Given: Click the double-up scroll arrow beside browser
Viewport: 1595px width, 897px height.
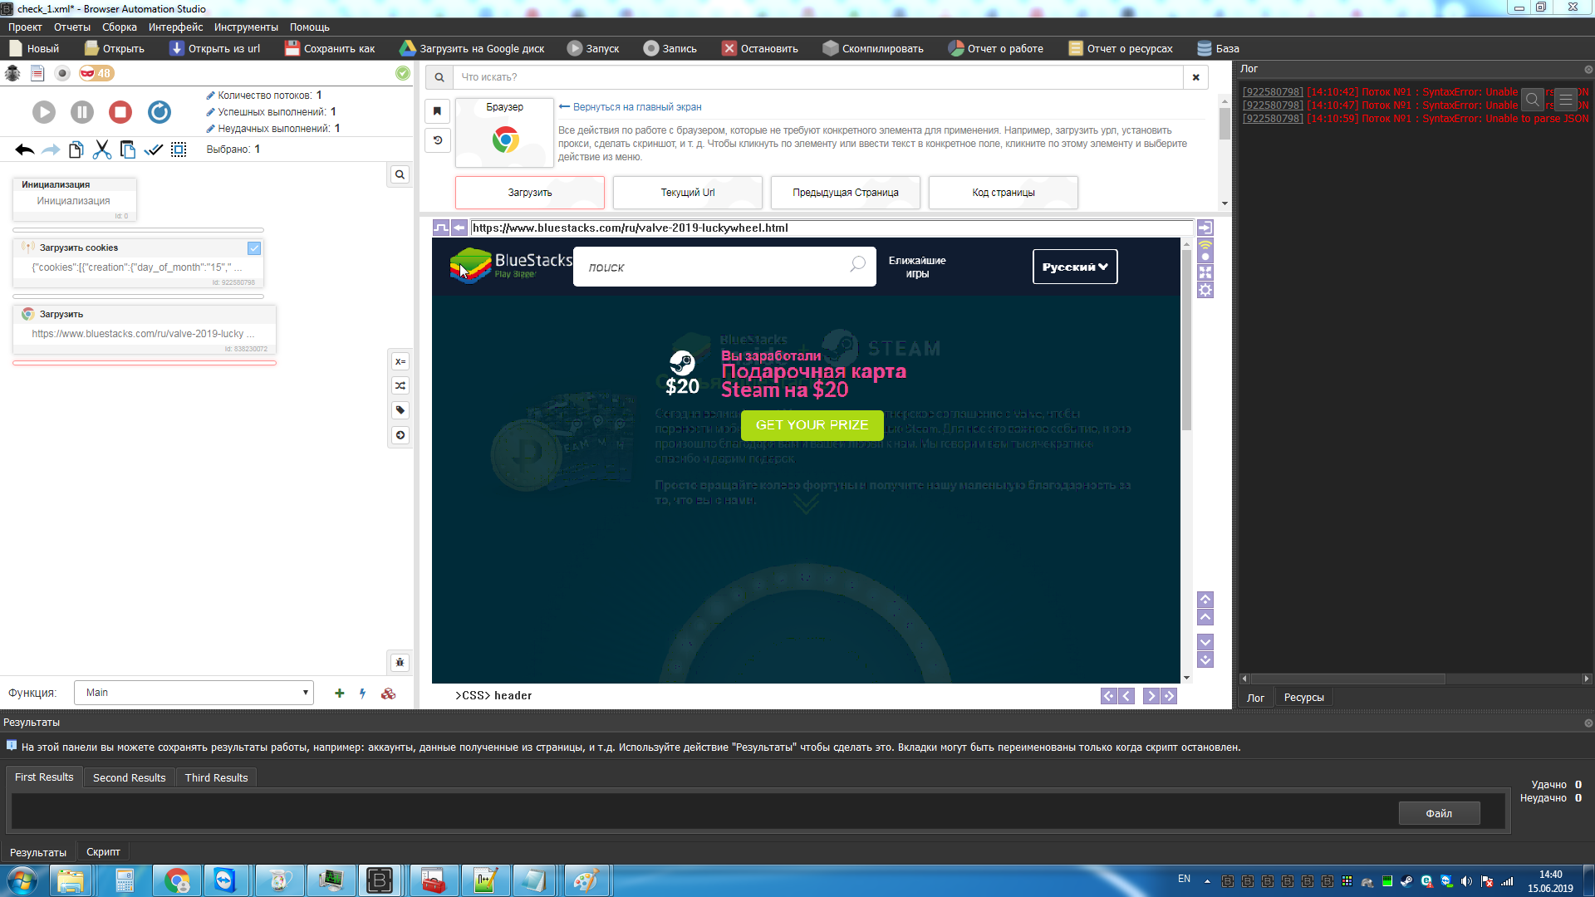Looking at the screenshot, I should (1205, 600).
